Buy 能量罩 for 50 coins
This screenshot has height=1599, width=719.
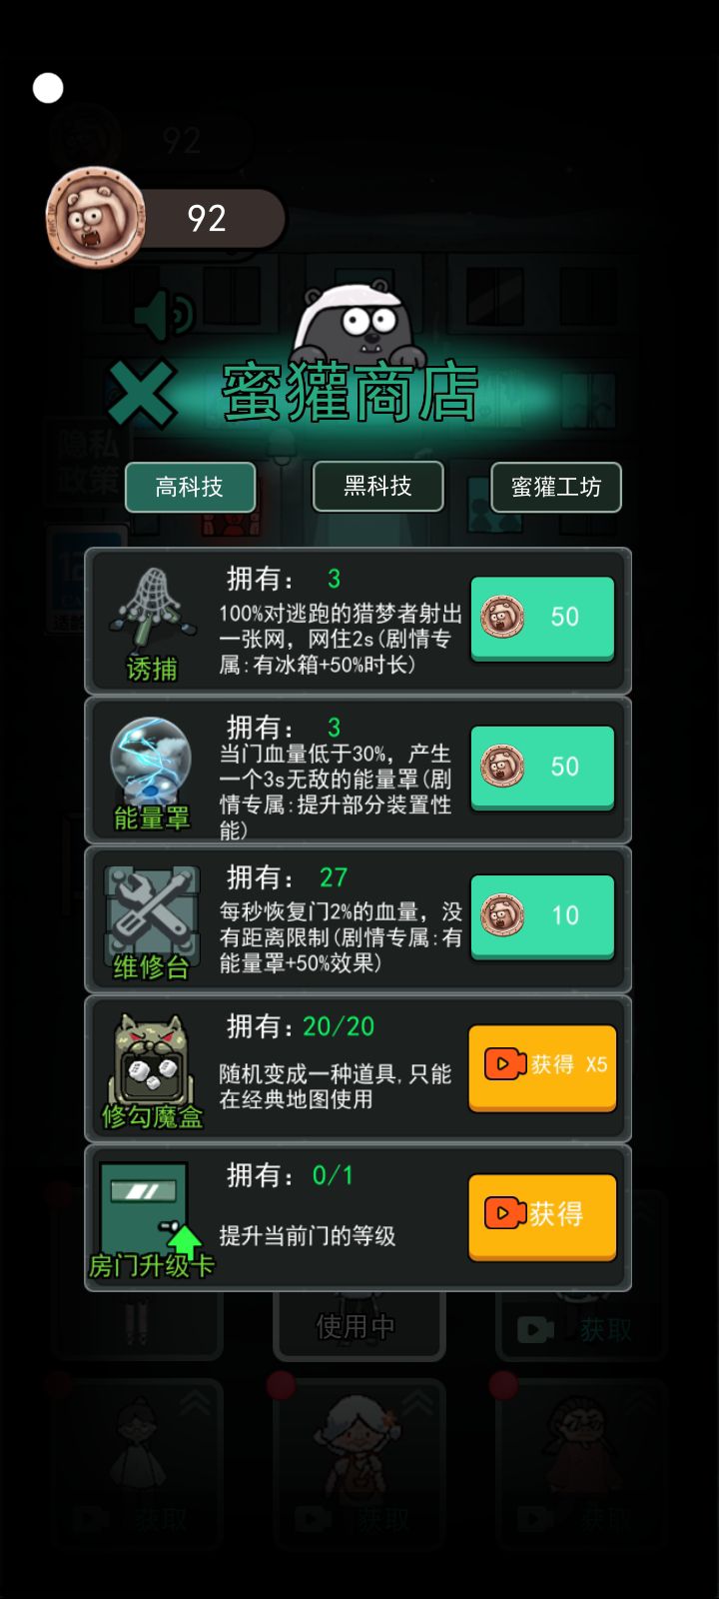(x=542, y=767)
